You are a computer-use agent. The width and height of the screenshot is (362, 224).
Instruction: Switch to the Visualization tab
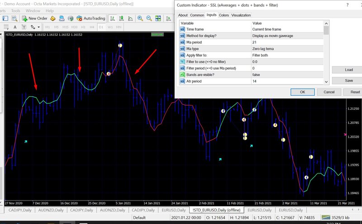[x=241, y=15]
